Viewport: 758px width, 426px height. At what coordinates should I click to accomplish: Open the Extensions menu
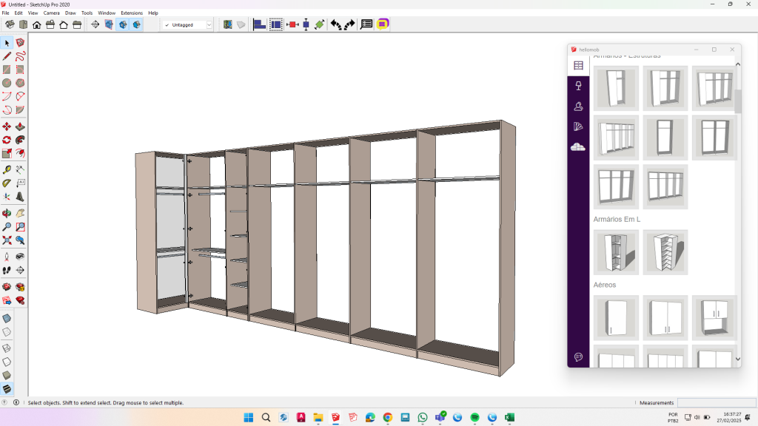tap(132, 13)
